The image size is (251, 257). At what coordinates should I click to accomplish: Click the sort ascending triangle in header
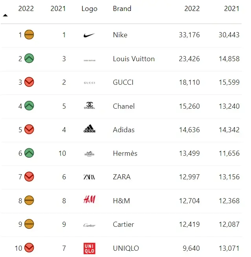coord(5,15)
